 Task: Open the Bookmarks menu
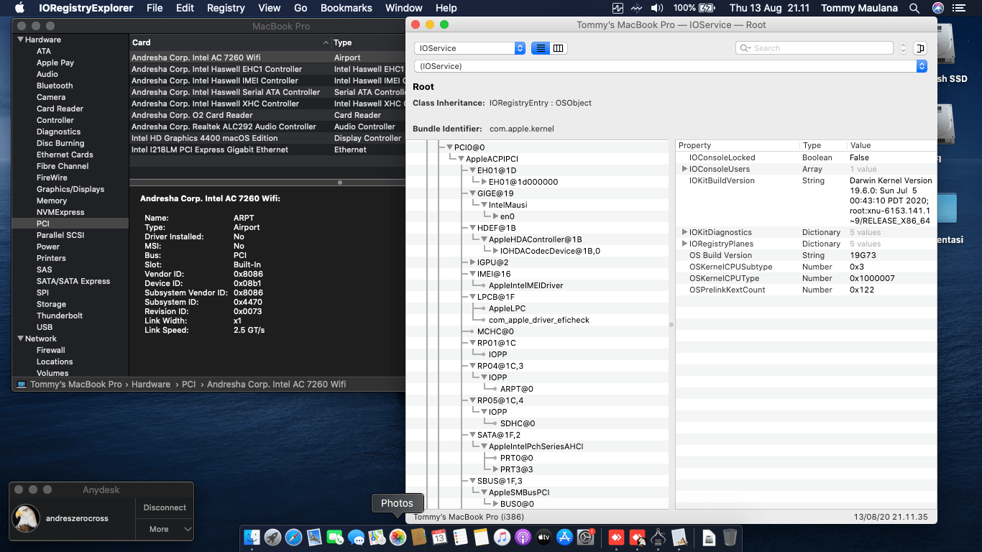[346, 8]
